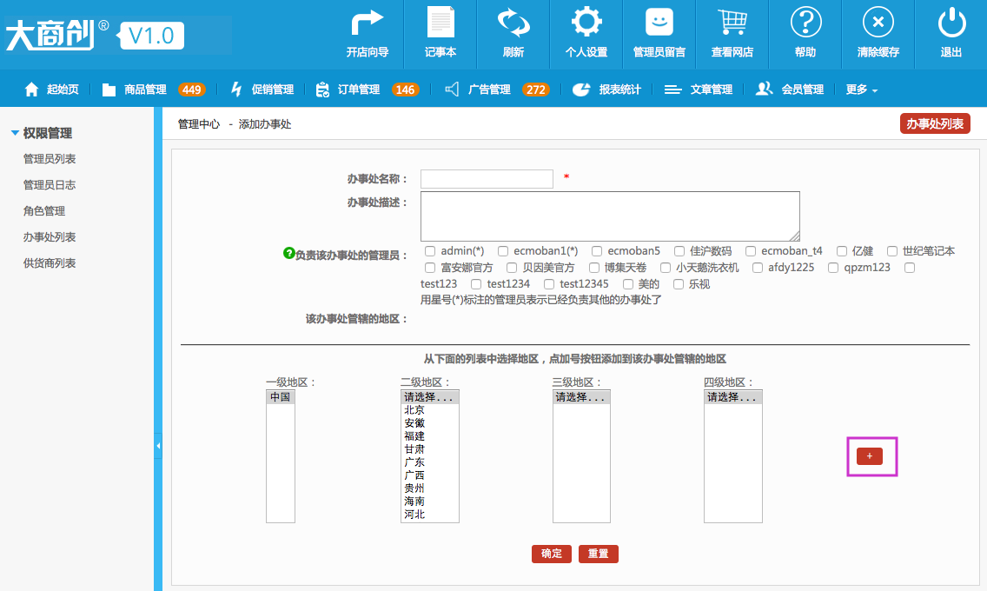Check the test1234 checkbox
The image size is (987, 591).
[x=476, y=284]
